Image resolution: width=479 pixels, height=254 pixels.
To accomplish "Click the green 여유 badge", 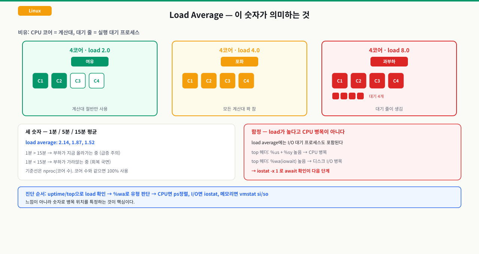I will pyautogui.click(x=90, y=62).
